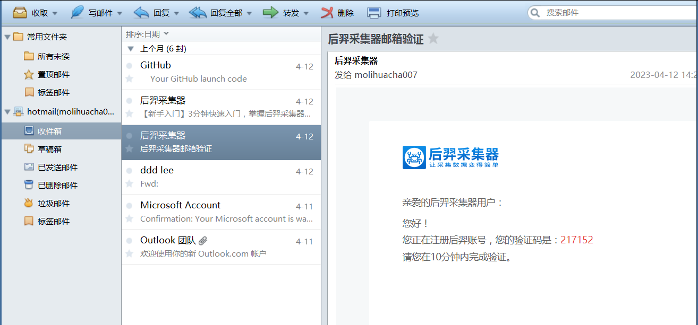Image resolution: width=698 pixels, height=325 pixels.
Task: Select the 收件箱 inbox folder
Action: click(x=61, y=131)
